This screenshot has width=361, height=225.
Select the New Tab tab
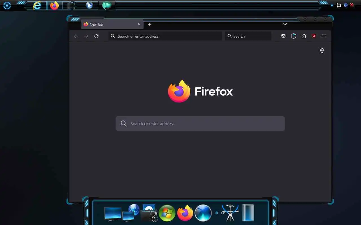pos(112,24)
